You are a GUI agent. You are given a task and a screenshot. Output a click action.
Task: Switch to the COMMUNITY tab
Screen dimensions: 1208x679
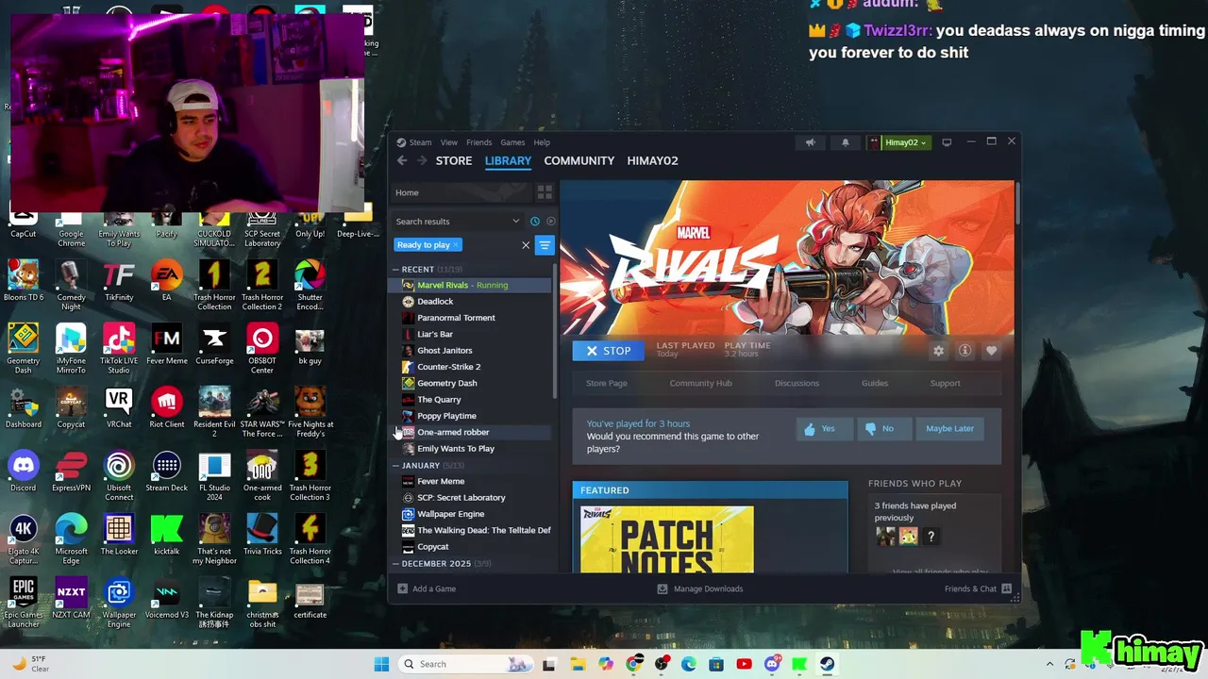point(579,160)
